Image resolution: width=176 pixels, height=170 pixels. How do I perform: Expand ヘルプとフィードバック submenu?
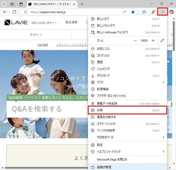128,152
